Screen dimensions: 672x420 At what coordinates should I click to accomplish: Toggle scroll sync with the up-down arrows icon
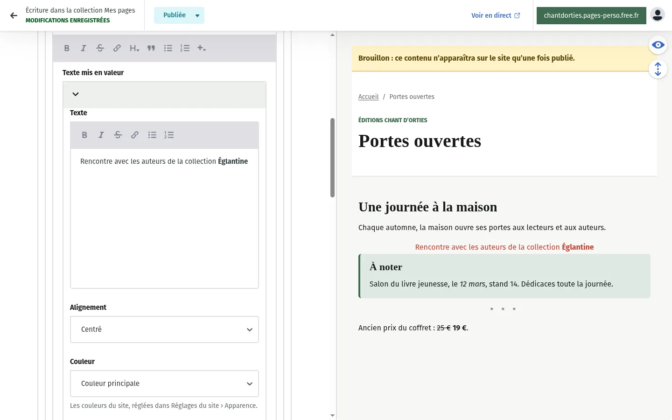(x=658, y=69)
